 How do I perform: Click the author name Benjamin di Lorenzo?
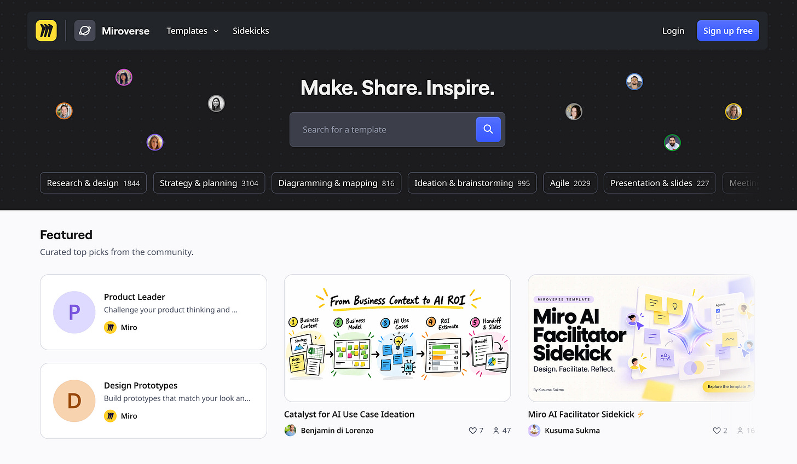[337, 431]
